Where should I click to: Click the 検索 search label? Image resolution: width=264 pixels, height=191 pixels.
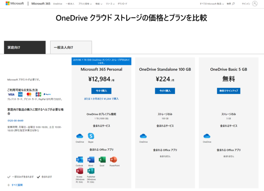pos(229,4)
